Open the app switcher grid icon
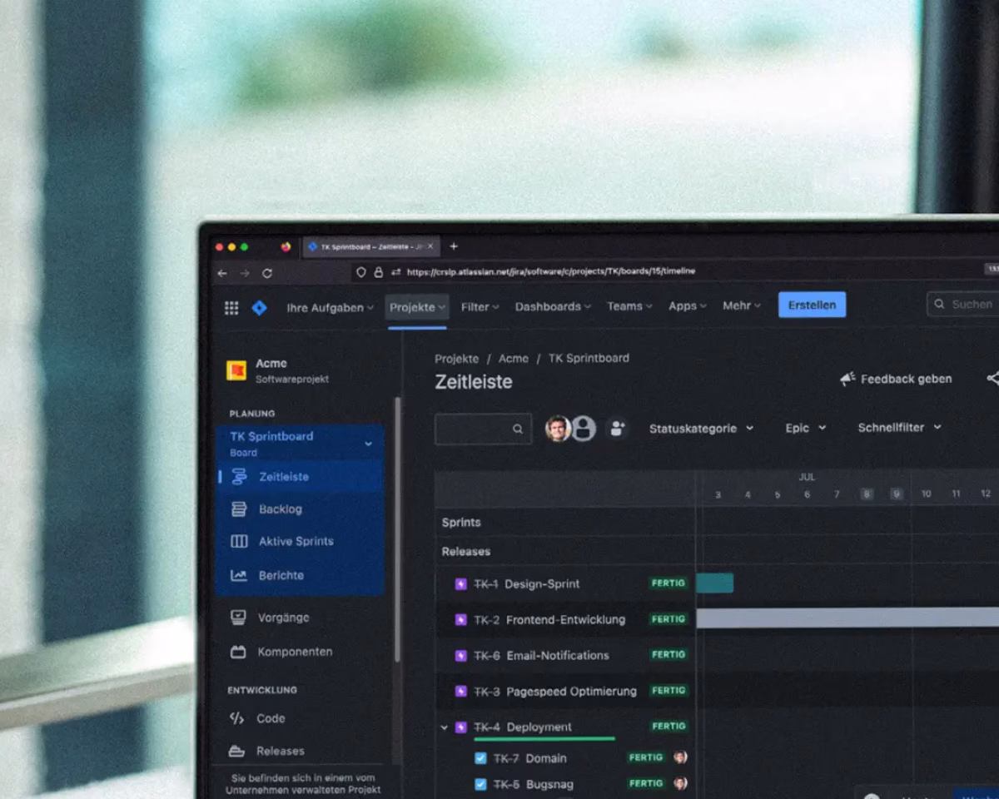999x799 pixels. (231, 308)
